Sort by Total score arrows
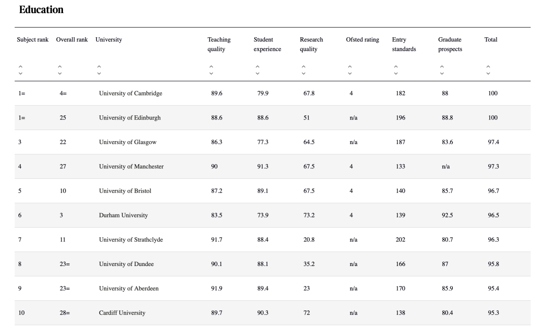Screen dimensions: 544x327 pyautogui.click(x=488, y=70)
